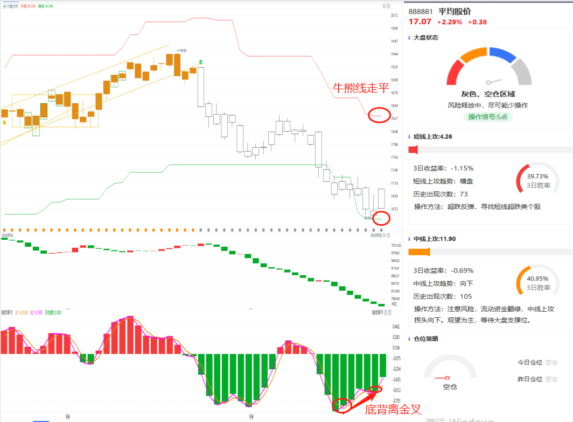Click the 操作信号:S点 badge

point(488,117)
